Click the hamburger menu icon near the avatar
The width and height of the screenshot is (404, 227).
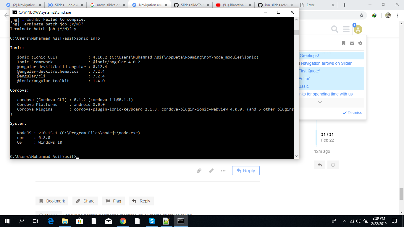pos(346,29)
